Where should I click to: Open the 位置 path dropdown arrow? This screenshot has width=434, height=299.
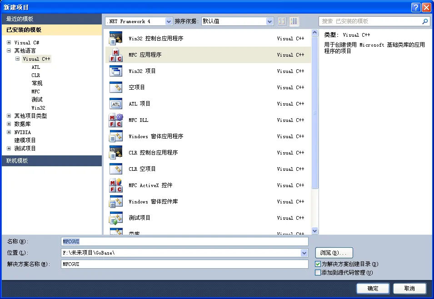point(304,253)
